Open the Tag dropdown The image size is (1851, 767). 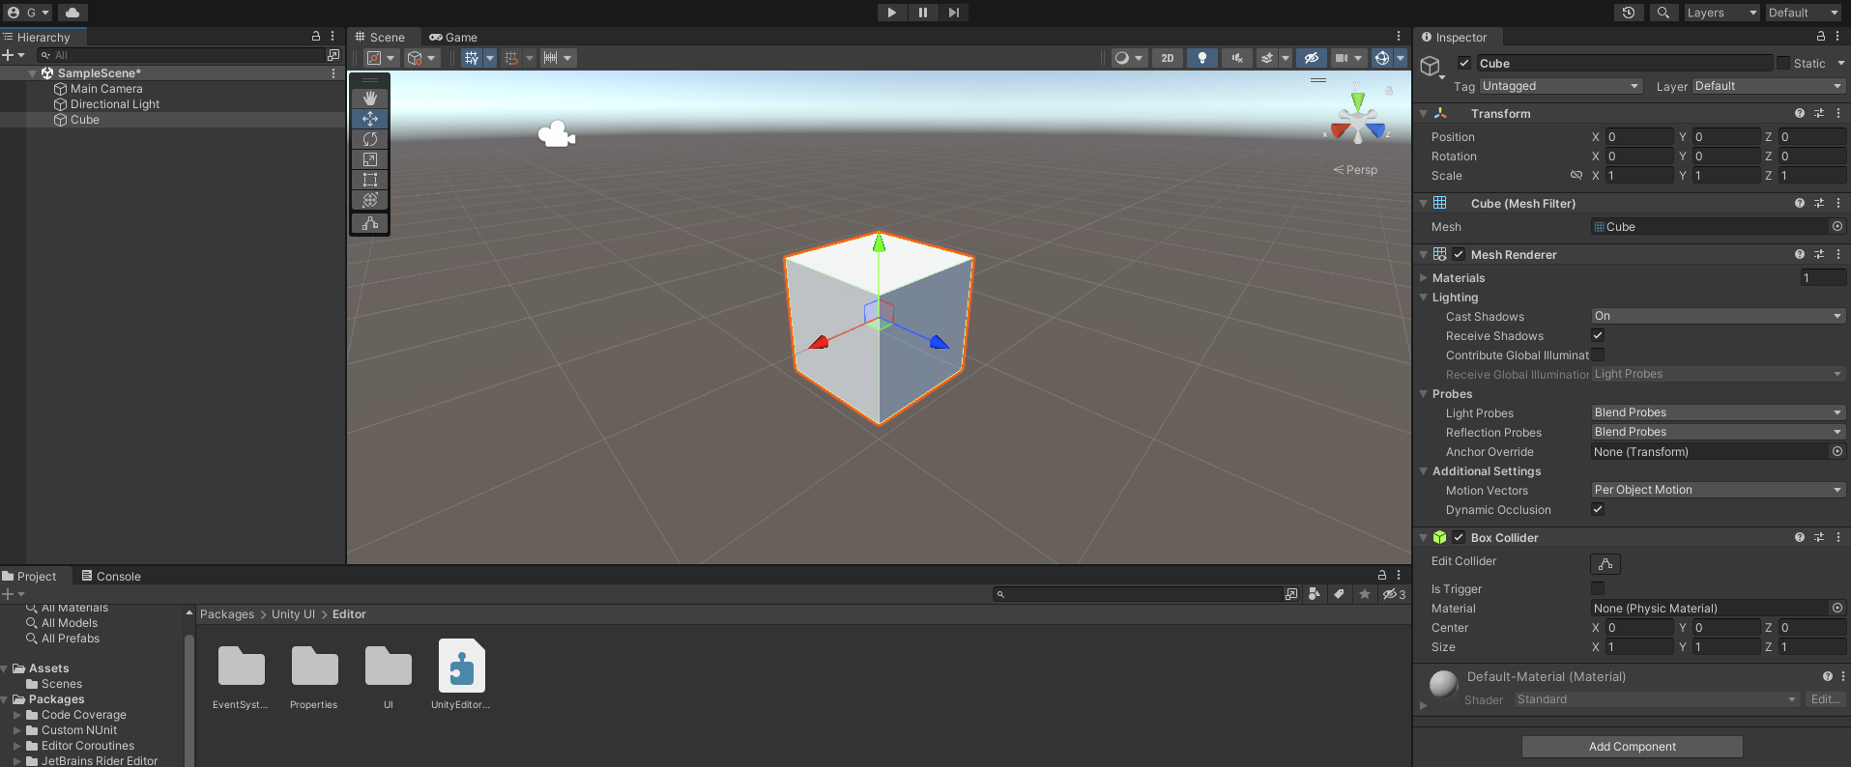[x=1561, y=86]
